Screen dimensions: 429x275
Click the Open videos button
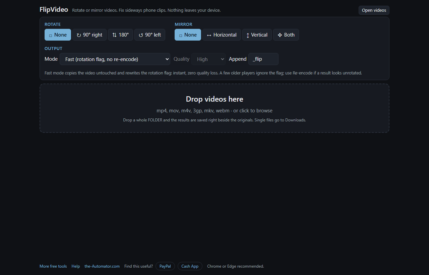[x=374, y=10]
